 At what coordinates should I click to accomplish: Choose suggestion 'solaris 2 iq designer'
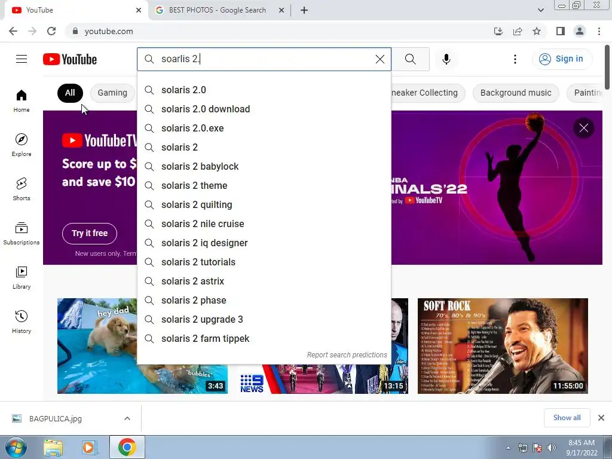tap(264, 243)
